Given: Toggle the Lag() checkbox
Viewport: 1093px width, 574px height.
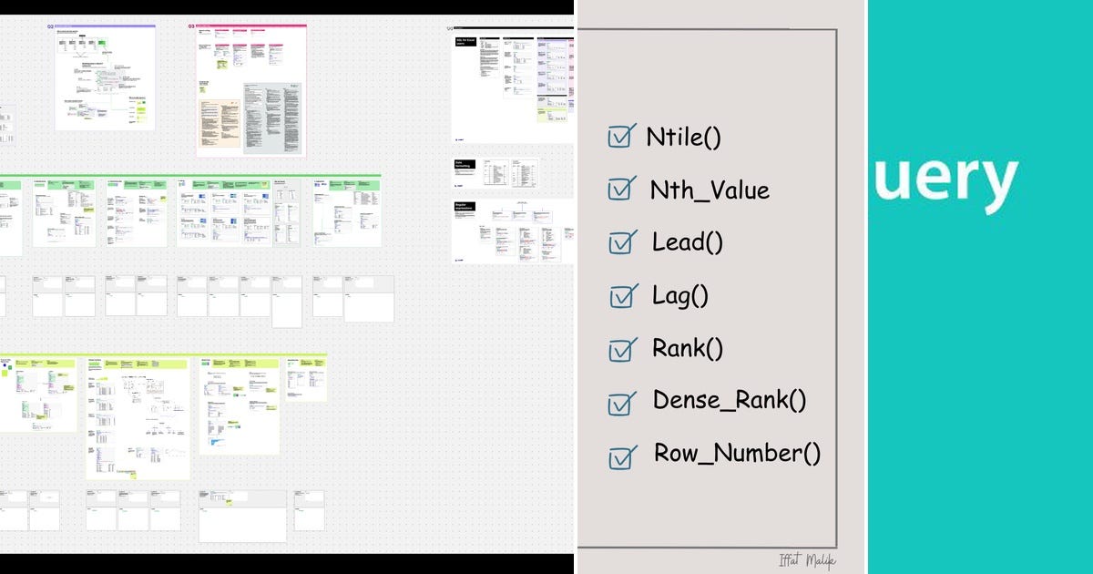Looking at the screenshot, I should click(624, 295).
